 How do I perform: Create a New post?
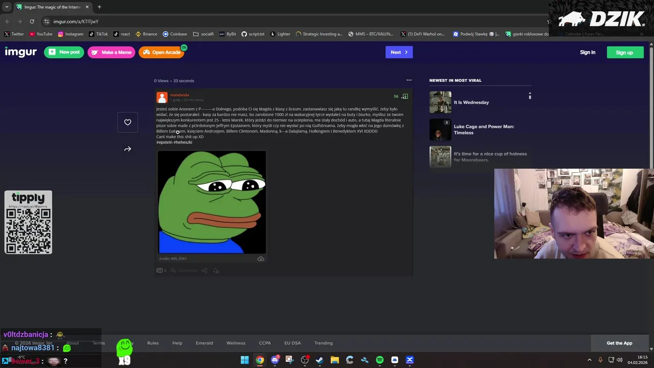tap(64, 52)
